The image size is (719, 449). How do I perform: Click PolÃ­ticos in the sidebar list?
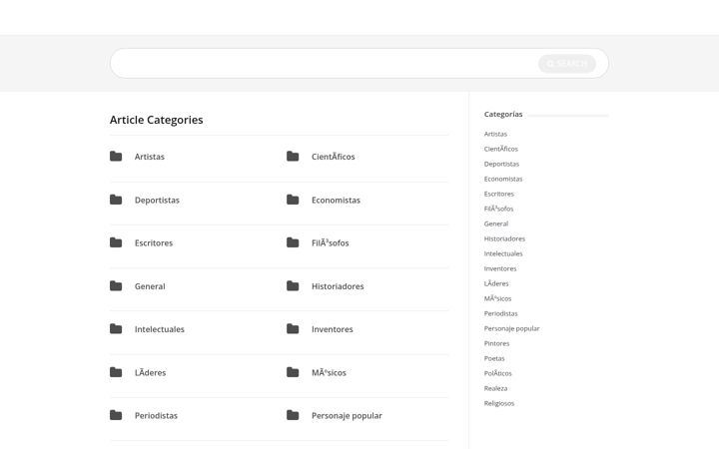point(498,373)
